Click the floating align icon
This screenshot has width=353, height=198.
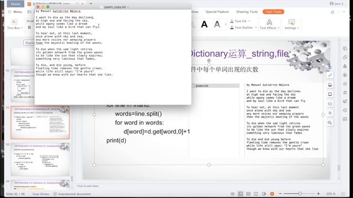pyautogui.click(x=330, y=113)
